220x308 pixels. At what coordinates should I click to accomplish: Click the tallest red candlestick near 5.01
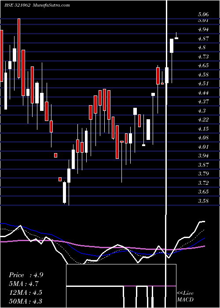tap(19, 48)
